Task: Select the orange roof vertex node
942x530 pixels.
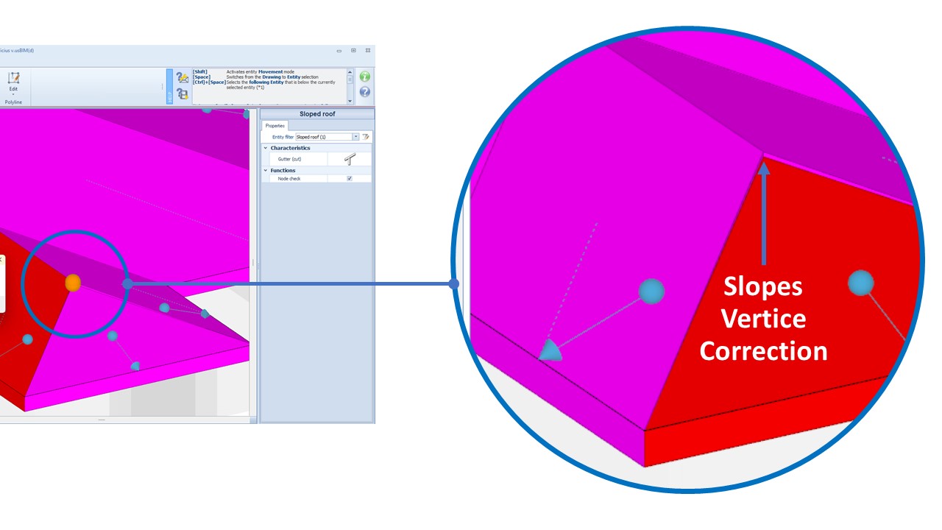Action: coord(72,283)
